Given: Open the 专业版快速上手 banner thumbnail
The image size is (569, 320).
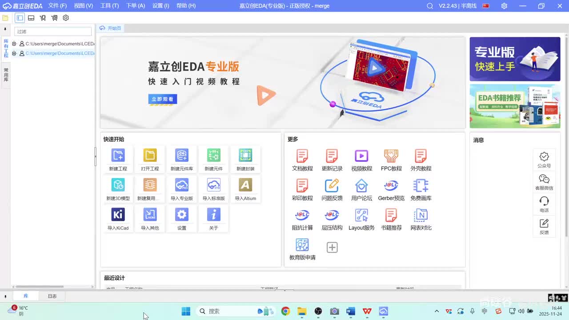Looking at the screenshot, I should point(515,59).
